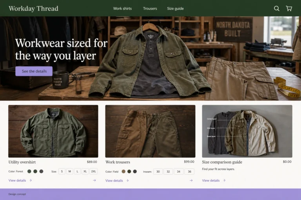The width and height of the screenshot is (301, 200).
Task: Choose the last trousers color swatch
Action: pos(135,171)
